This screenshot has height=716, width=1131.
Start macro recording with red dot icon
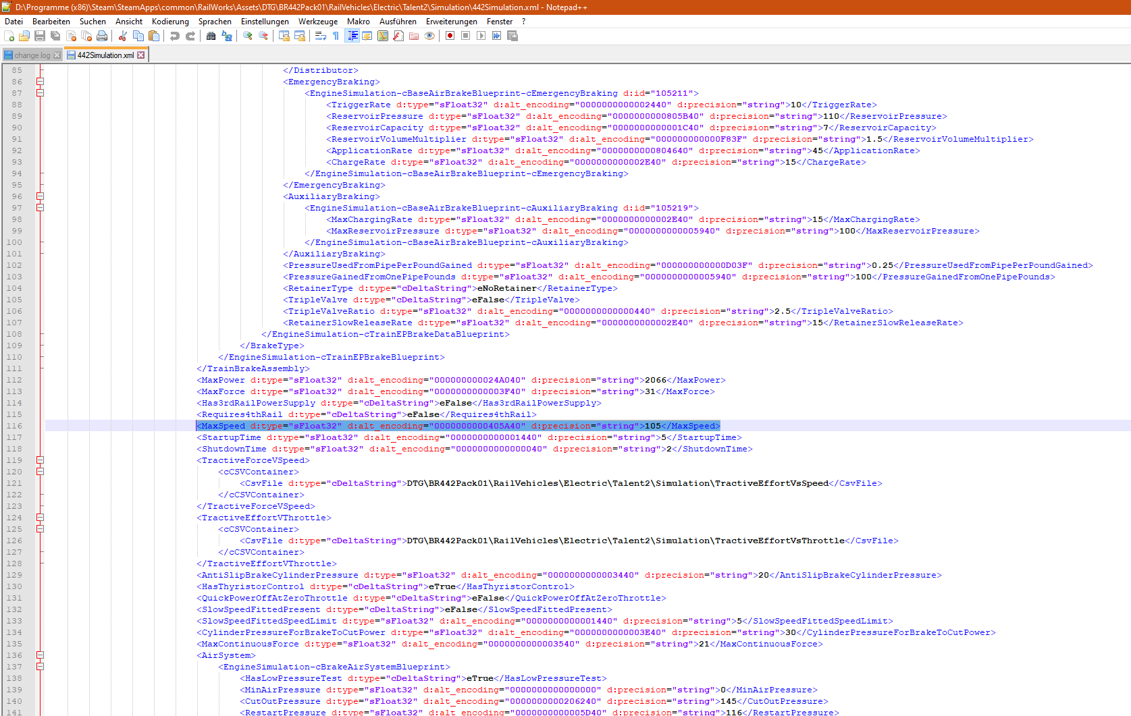tap(450, 36)
